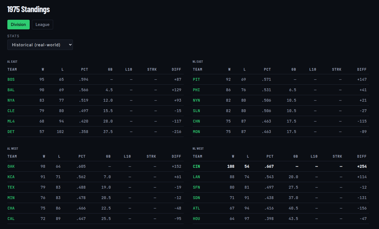Click the +254 run differential for CIN
The image size is (379, 229).
pyautogui.click(x=362, y=167)
